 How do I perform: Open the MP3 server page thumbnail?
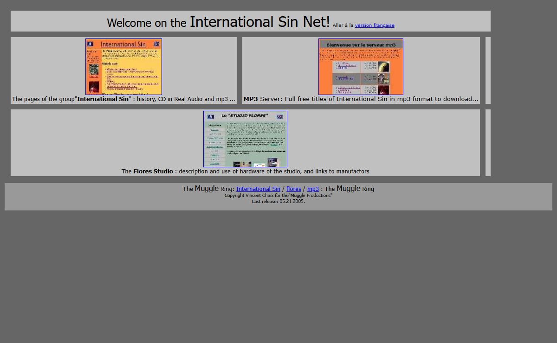click(361, 67)
